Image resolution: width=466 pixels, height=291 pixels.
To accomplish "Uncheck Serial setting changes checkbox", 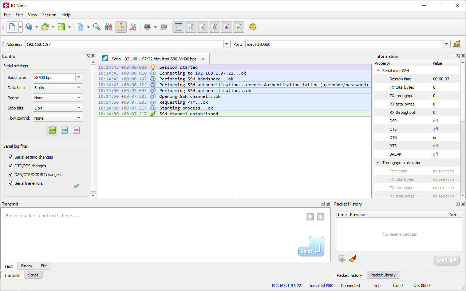I will (11, 157).
